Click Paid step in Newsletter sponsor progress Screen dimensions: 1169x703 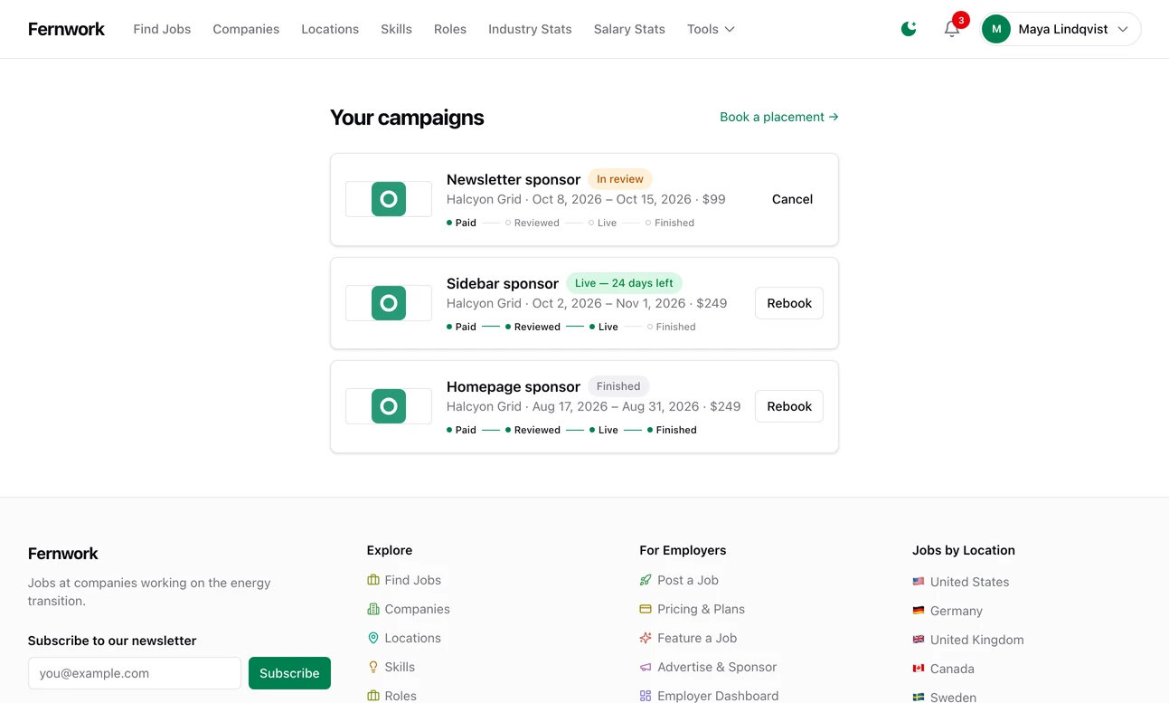tap(461, 223)
